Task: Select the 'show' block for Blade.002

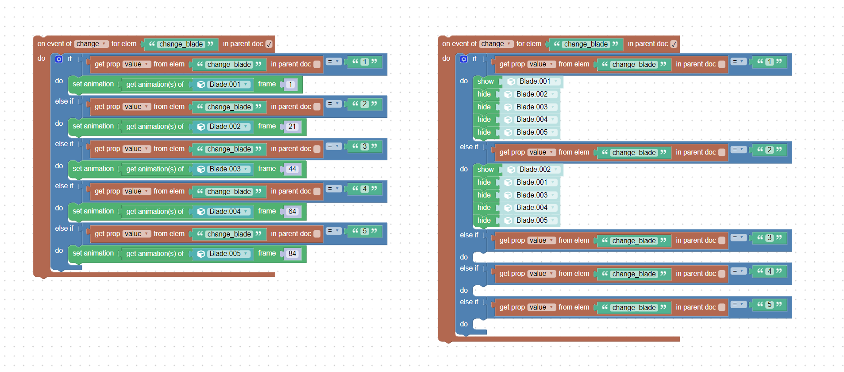Action: pyautogui.click(x=486, y=170)
